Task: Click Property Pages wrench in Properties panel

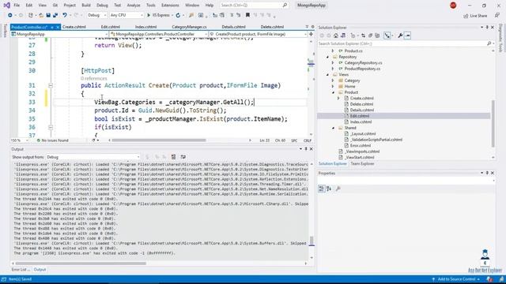Action: [x=338, y=189]
